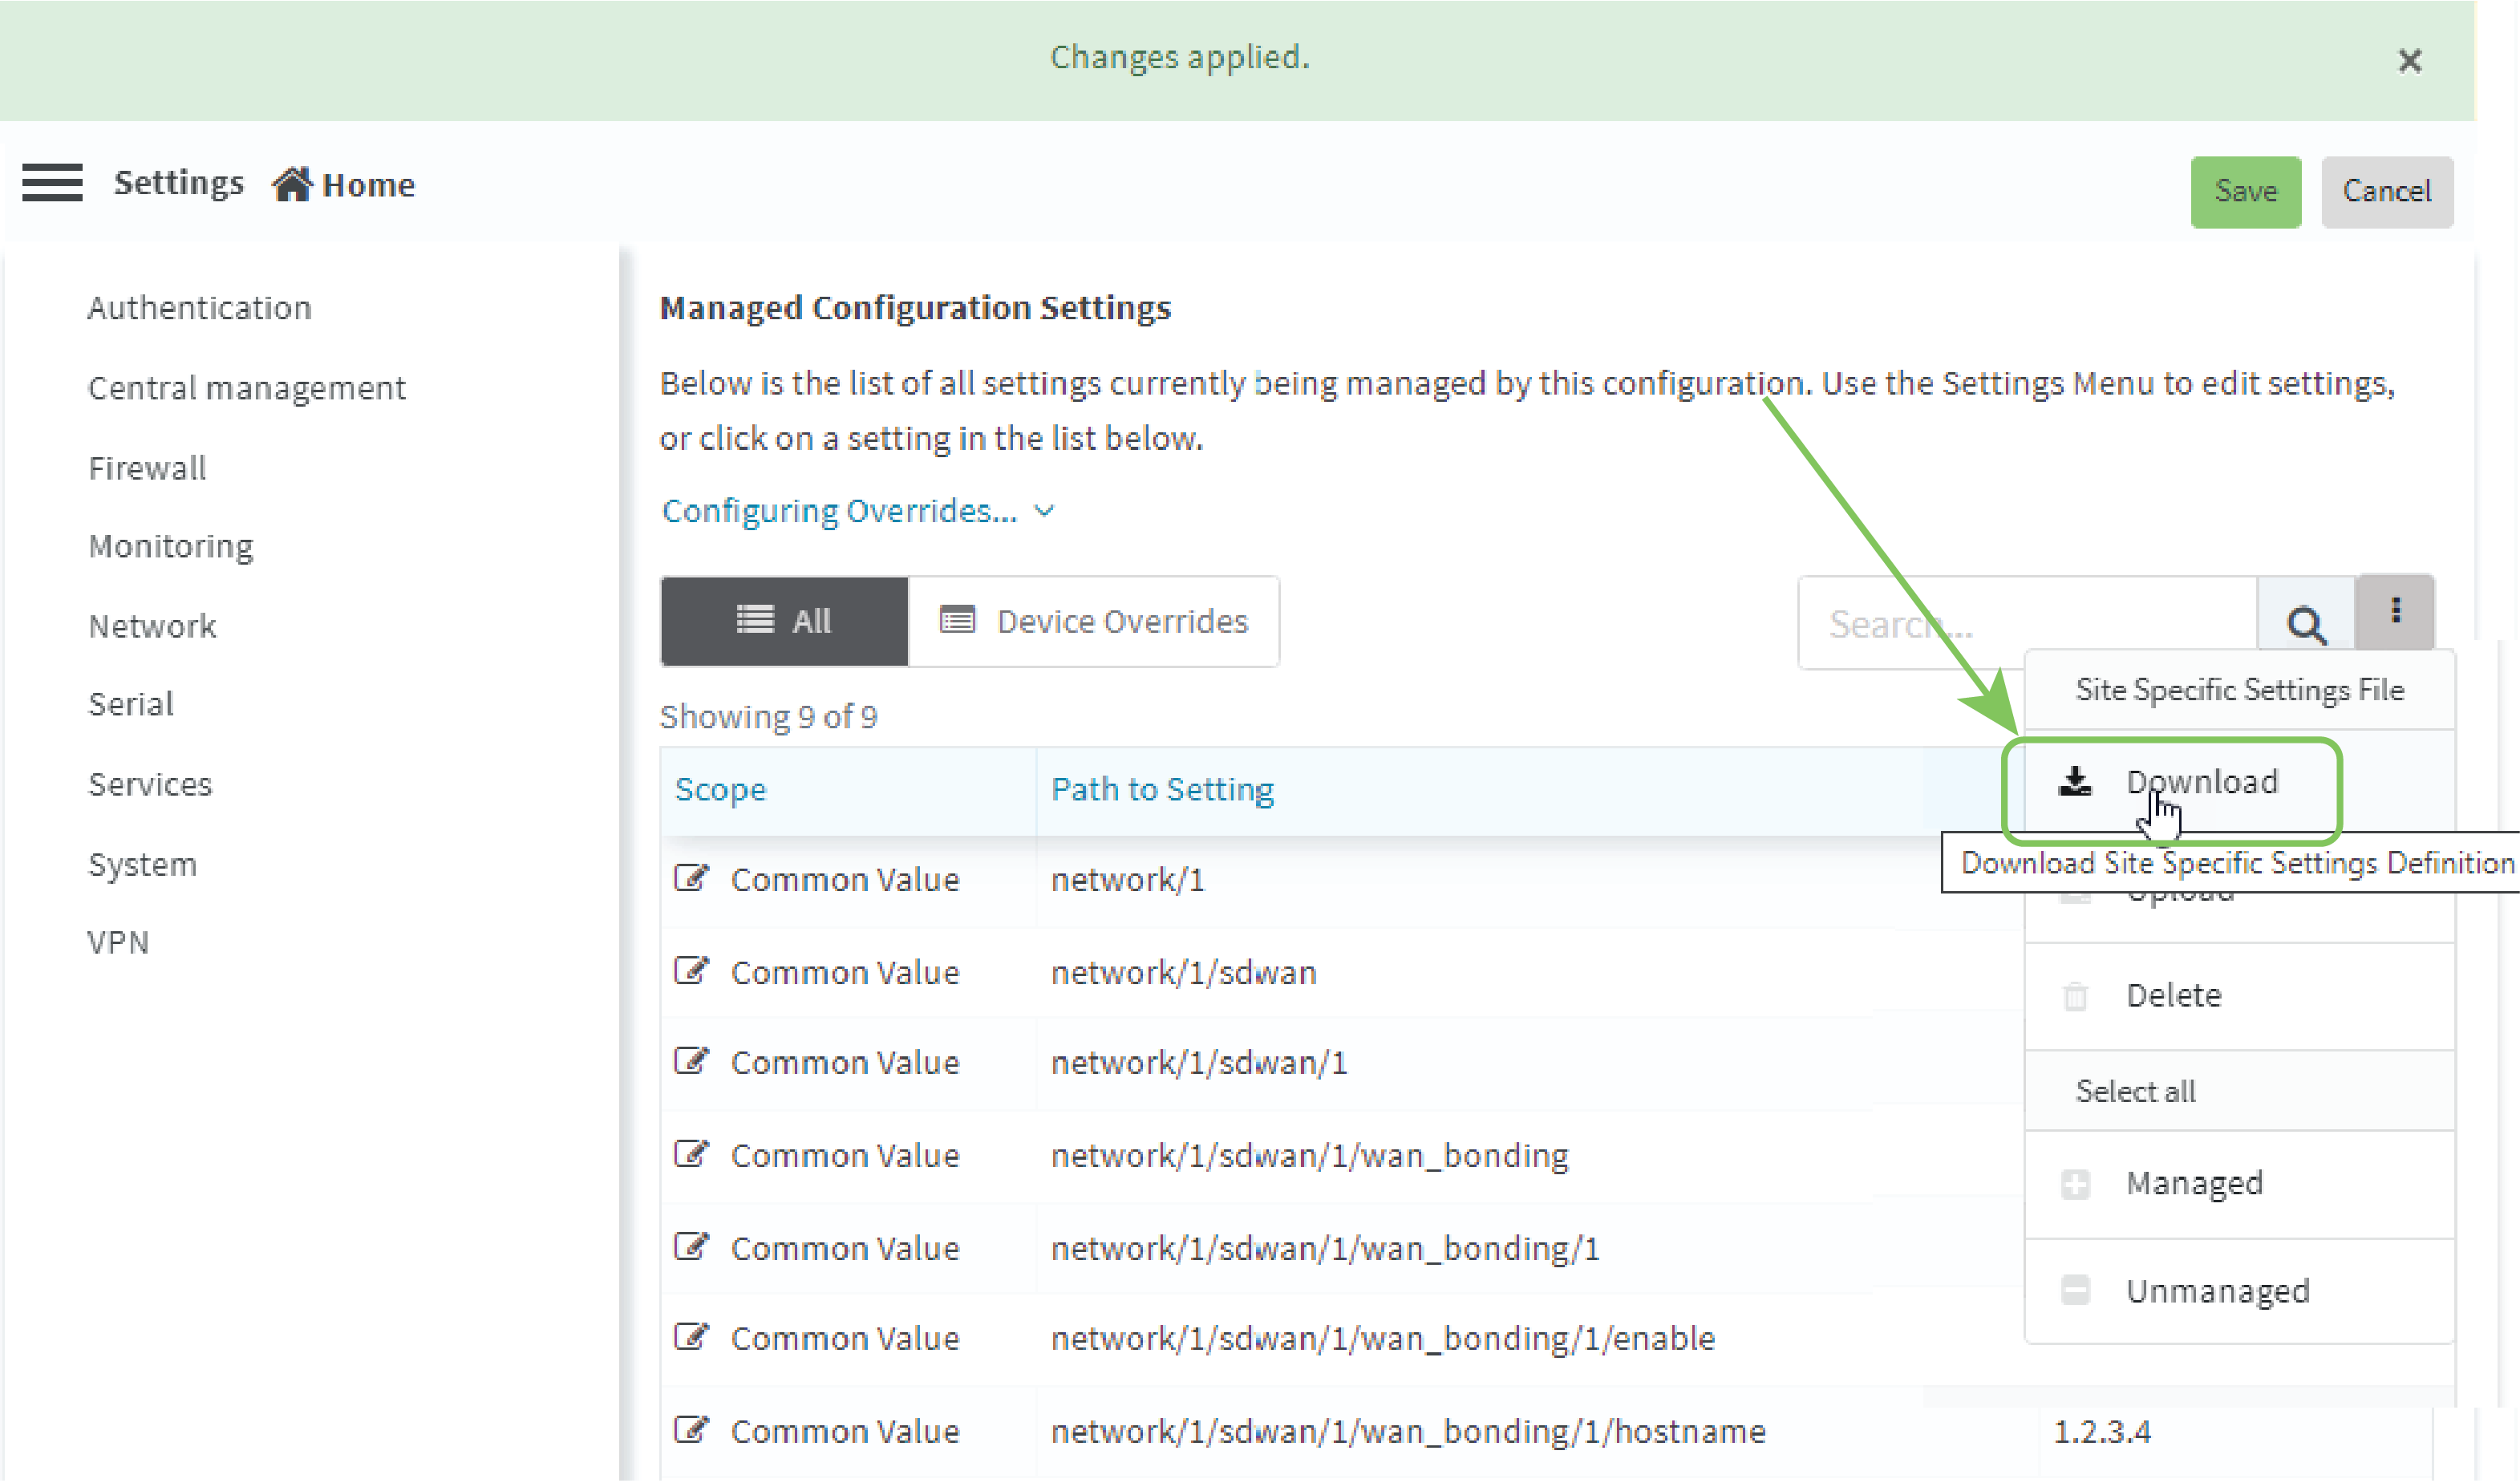Viewport: 2520px width, 1483px height.
Task: Click the search magnifier icon
Action: 2305,624
